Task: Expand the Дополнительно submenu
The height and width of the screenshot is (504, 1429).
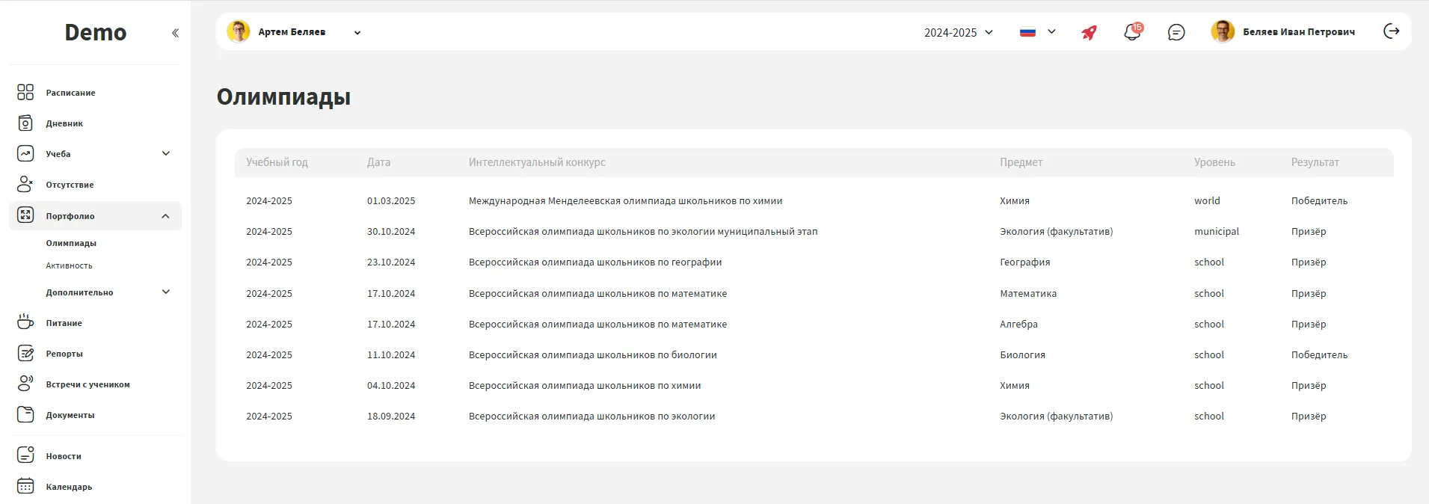Action: click(x=166, y=292)
